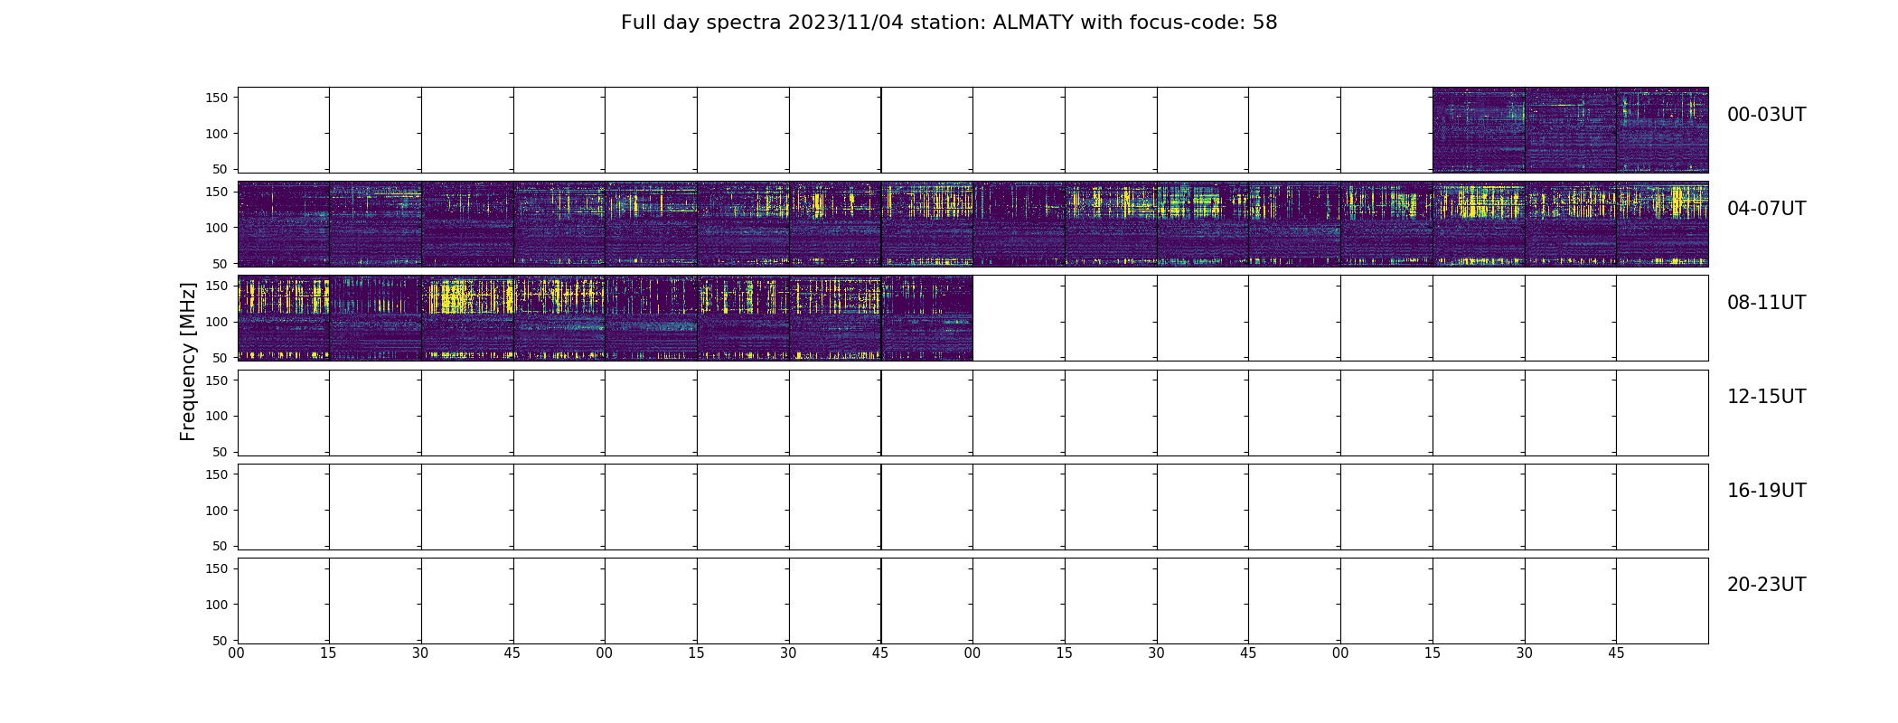This screenshot has height=723, width=1898.
Task: Click the plot title mentioning station ALMATY
Action: [949, 23]
